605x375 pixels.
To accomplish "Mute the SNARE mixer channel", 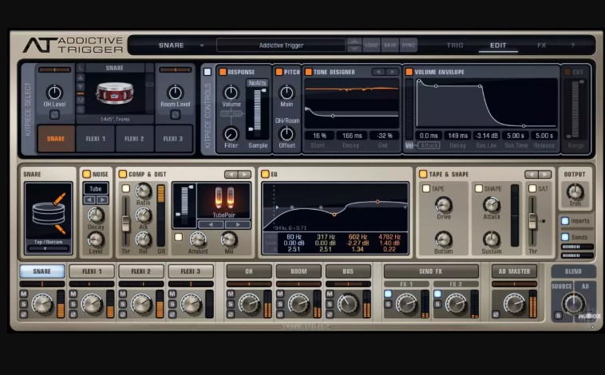I will (24, 294).
